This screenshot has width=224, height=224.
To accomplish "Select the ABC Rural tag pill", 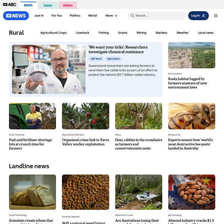I will pyautogui.click(x=96, y=59).
